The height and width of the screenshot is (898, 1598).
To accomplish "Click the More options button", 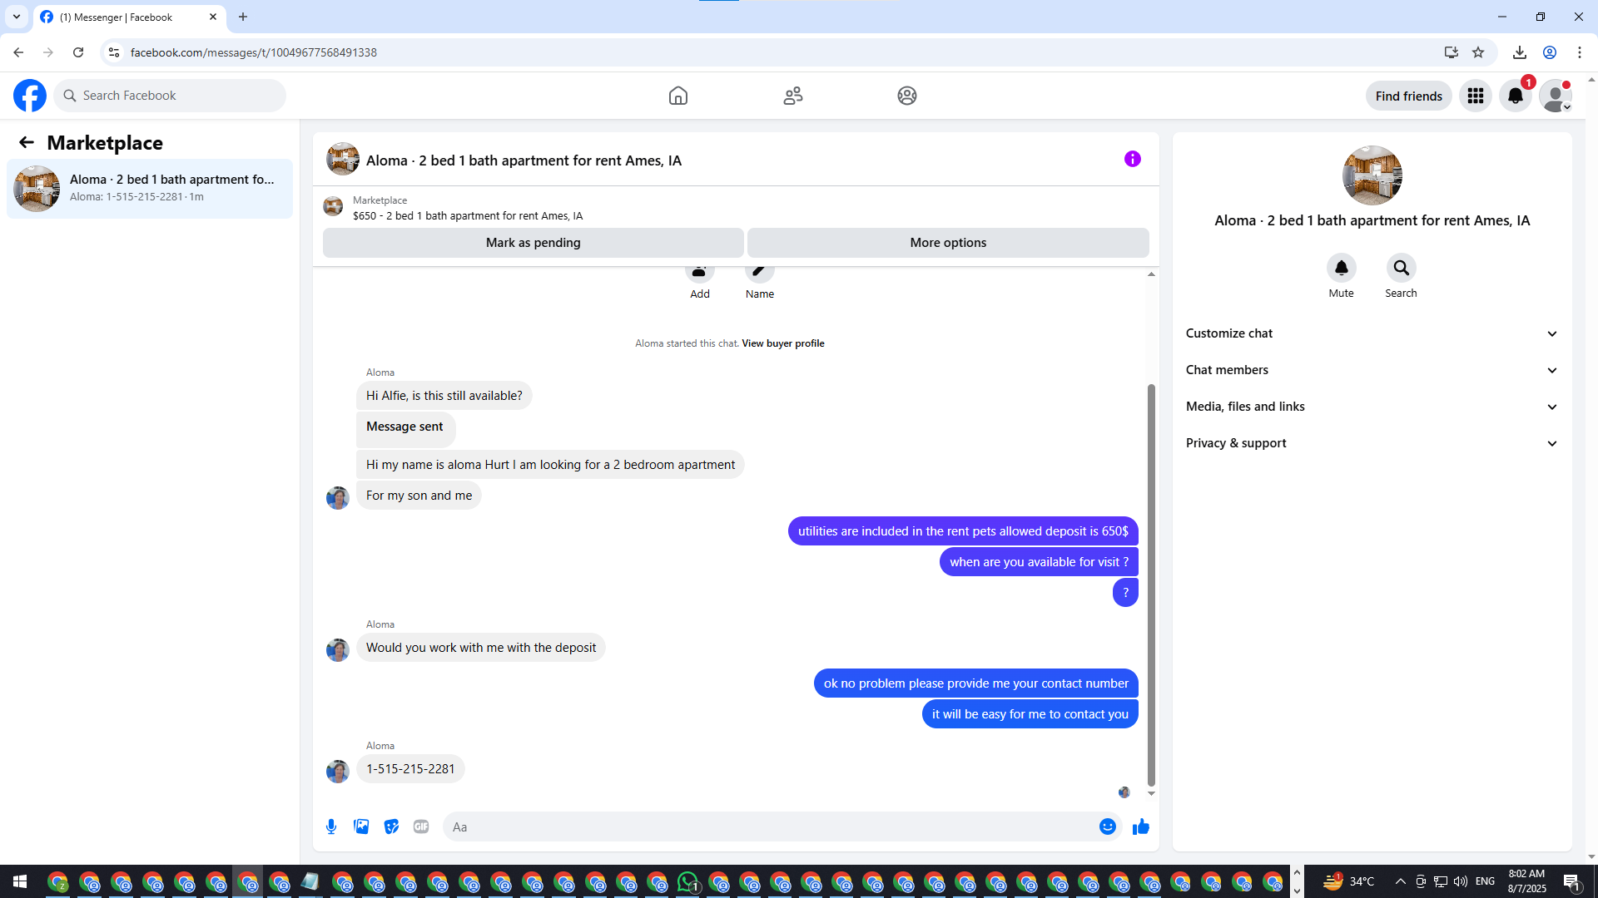I will point(948,243).
